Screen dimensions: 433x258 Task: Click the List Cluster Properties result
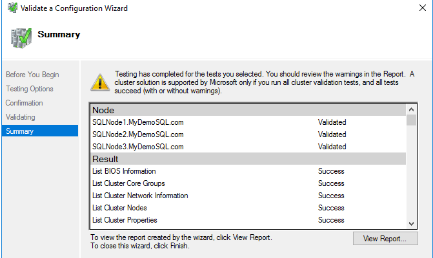click(125, 220)
